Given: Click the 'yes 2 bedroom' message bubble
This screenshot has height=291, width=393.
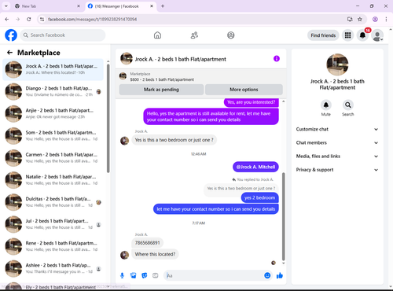Looking at the screenshot, I should (259, 197).
